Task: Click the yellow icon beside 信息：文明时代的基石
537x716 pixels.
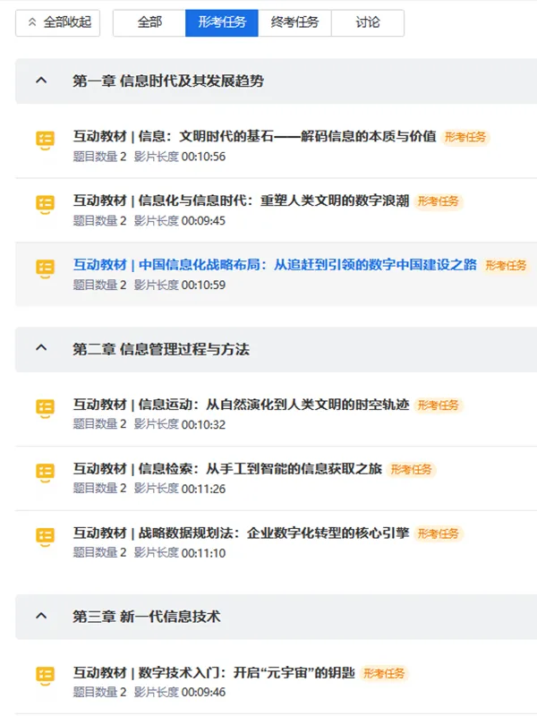Action: tap(45, 139)
